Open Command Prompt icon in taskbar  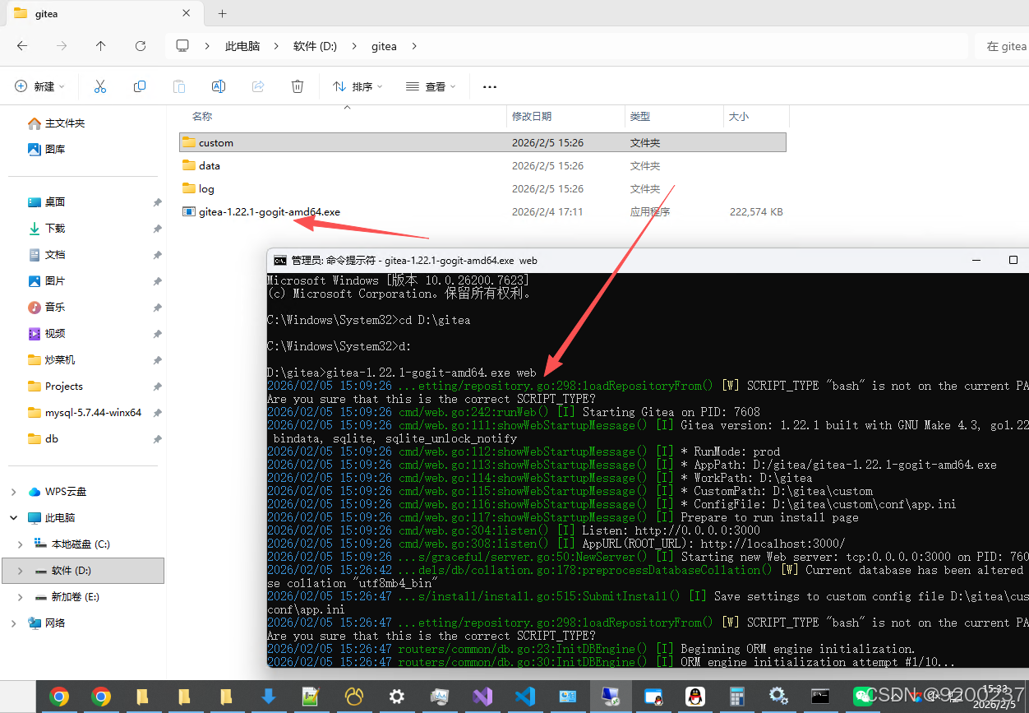coord(820,697)
